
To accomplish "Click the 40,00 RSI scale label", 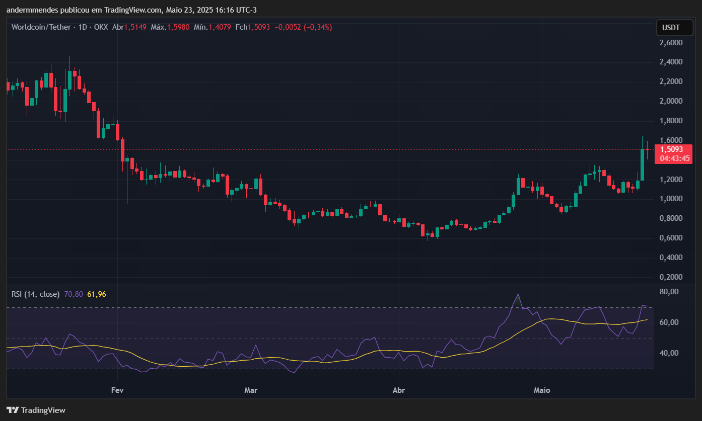I will pyautogui.click(x=669, y=353).
